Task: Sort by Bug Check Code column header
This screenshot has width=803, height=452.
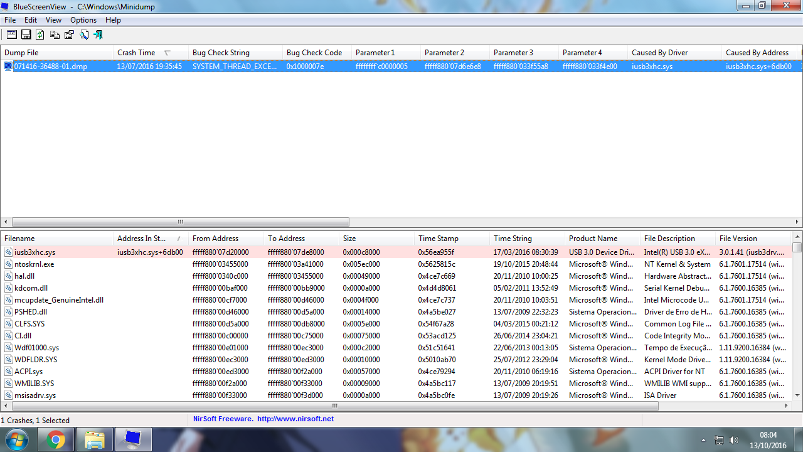Action: tap(317, 53)
